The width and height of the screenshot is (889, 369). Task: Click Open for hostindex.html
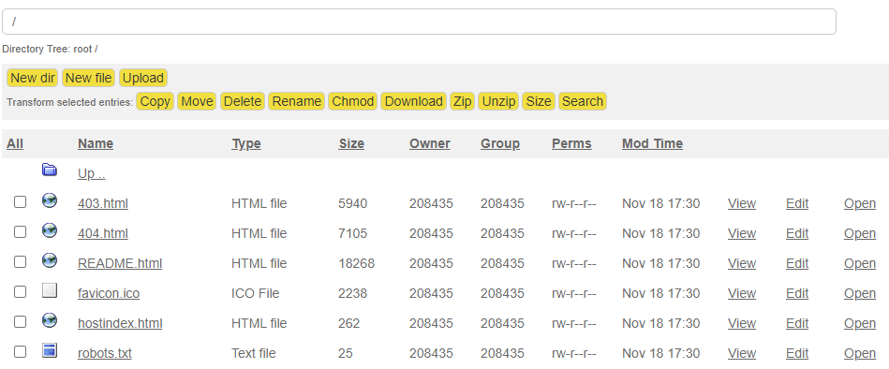(860, 324)
